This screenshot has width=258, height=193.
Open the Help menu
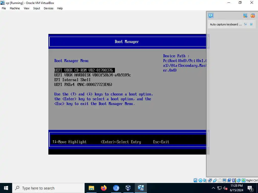[x=60, y=8]
